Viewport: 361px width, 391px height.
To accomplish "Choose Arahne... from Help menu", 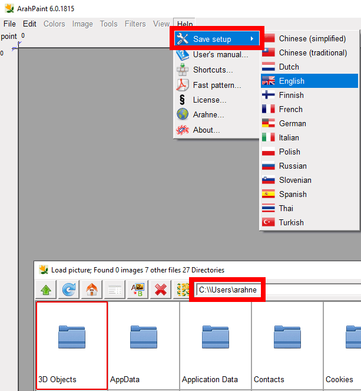I will pyautogui.click(x=216, y=114).
